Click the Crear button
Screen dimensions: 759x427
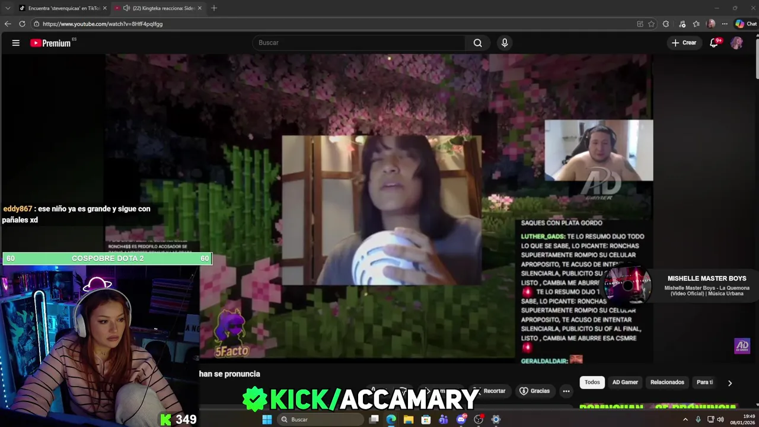[x=684, y=43]
